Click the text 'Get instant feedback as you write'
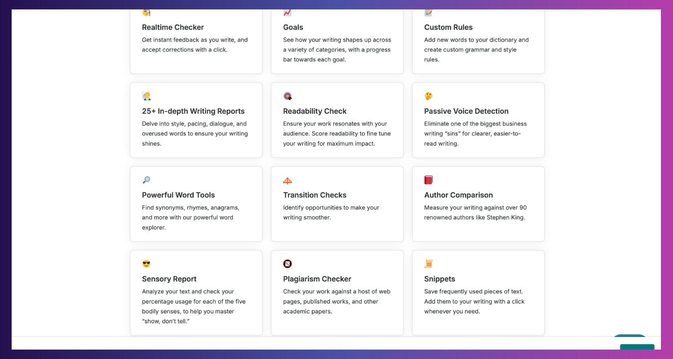The width and height of the screenshot is (673, 359). point(188,40)
